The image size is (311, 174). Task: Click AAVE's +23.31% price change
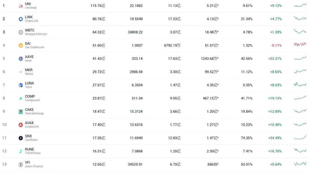(x=275, y=59)
